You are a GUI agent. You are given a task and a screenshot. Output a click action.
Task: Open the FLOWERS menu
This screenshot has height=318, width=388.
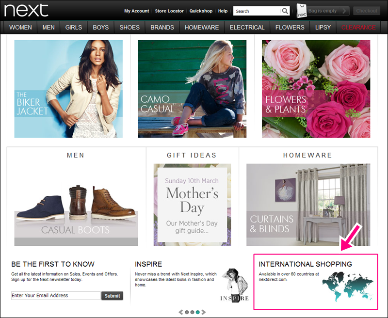290,28
